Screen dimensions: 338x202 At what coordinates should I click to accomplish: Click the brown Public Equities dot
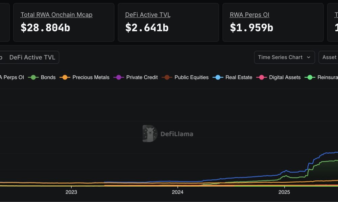point(167,77)
